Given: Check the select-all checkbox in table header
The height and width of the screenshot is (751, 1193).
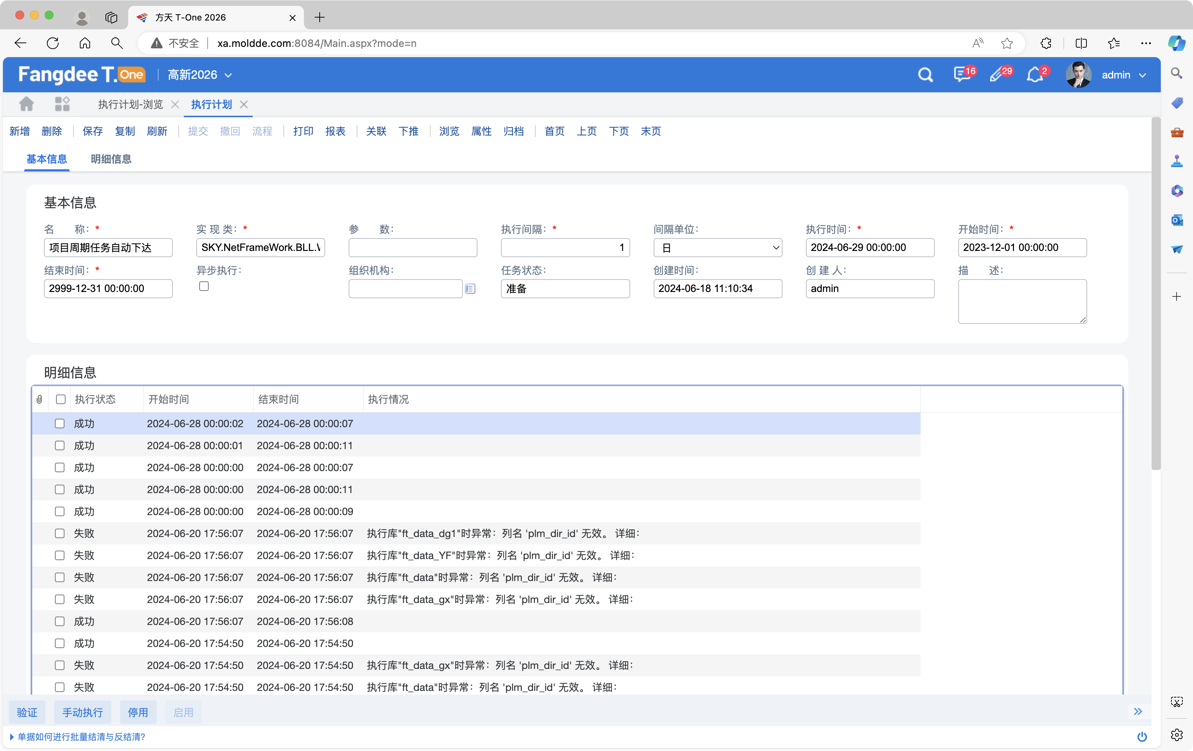Looking at the screenshot, I should tap(60, 399).
